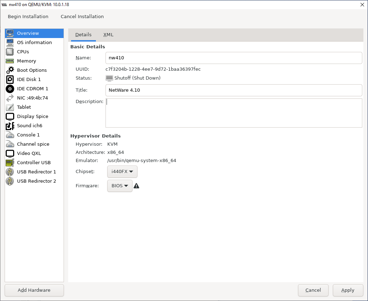The width and height of the screenshot is (368, 301).
Task: Click the Controller USB card icon
Action: 10,163
